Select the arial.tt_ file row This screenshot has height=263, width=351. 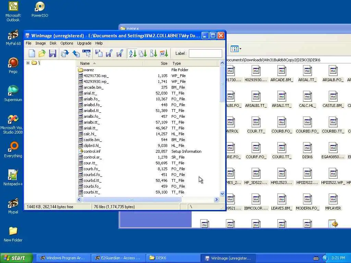148,93
